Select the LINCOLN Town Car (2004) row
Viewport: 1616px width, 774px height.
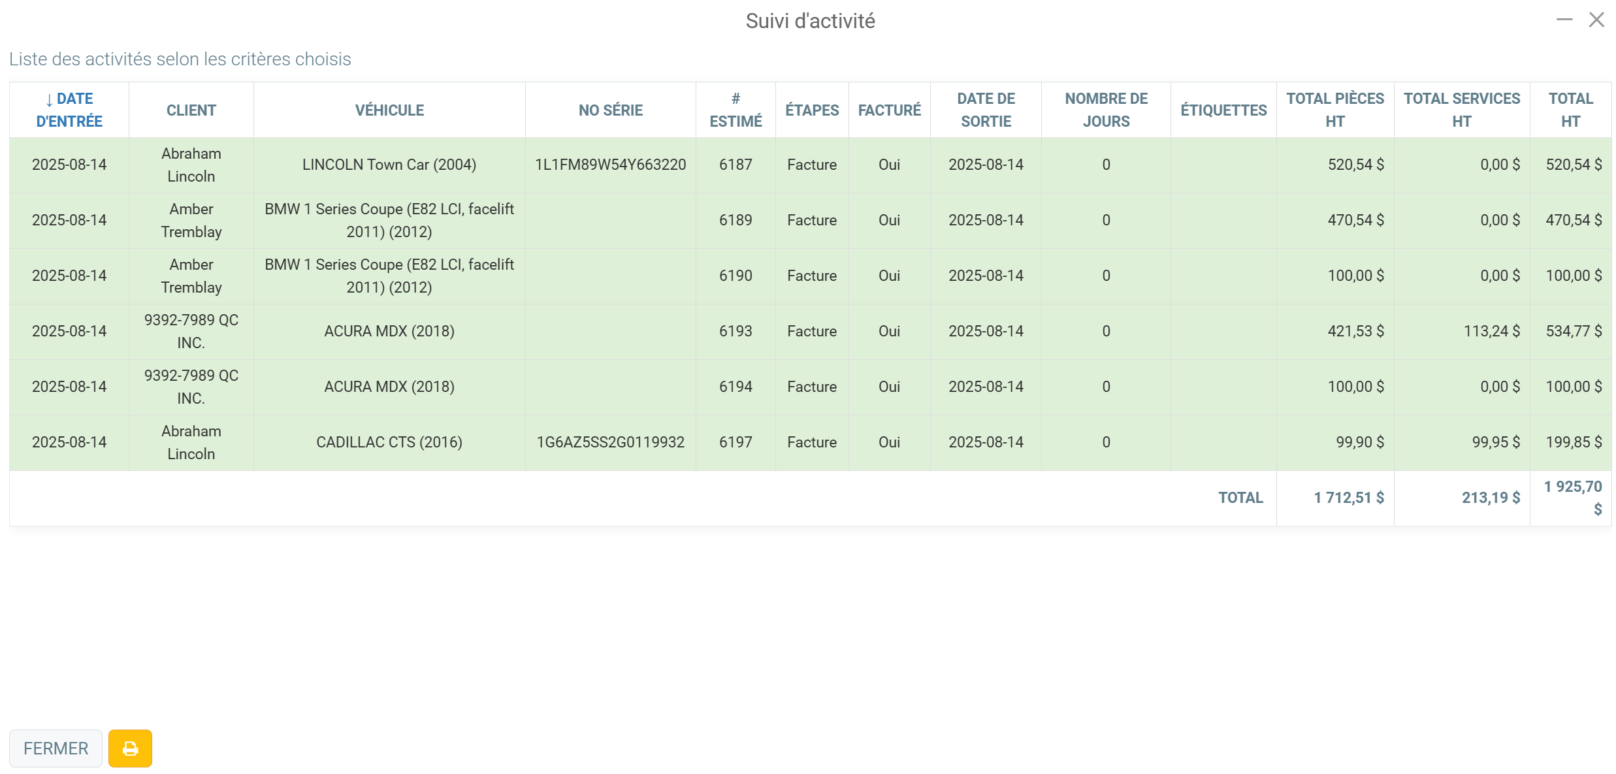(389, 165)
